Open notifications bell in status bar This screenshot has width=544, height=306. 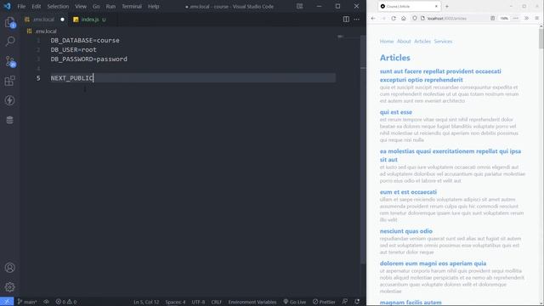click(x=357, y=302)
